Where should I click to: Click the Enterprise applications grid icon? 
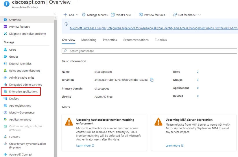pyautogui.click(x=5, y=91)
